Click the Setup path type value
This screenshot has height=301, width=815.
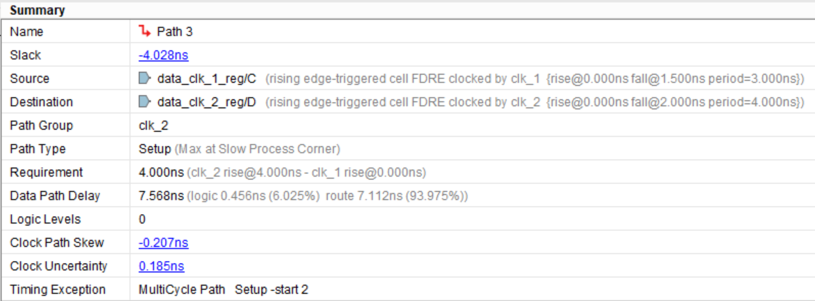(x=154, y=149)
